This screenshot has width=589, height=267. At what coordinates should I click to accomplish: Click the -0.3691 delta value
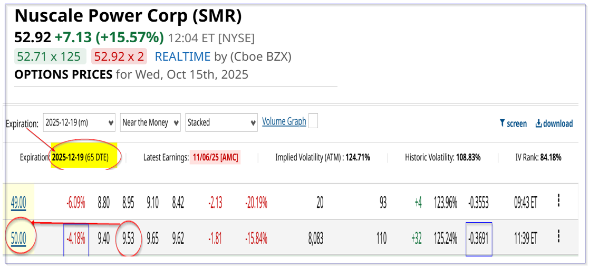point(479,239)
